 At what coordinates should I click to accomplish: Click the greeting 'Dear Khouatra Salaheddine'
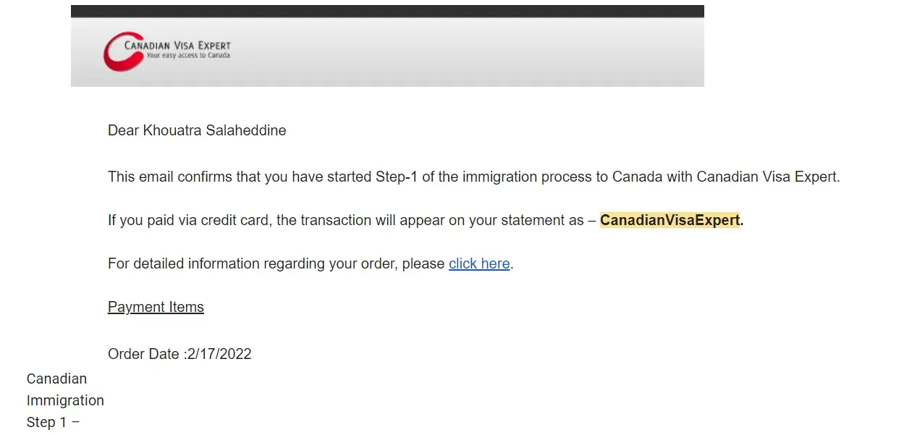click(197, 130)
